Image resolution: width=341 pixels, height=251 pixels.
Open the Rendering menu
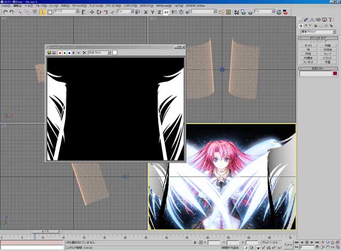[131, 6]
